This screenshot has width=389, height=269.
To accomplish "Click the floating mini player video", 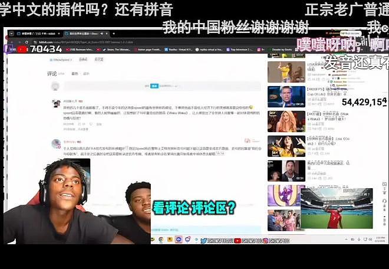I will tap(337, 208).
